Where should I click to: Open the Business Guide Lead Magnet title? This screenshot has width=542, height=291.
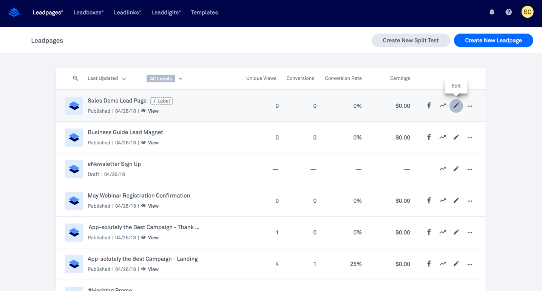point(125,132)
